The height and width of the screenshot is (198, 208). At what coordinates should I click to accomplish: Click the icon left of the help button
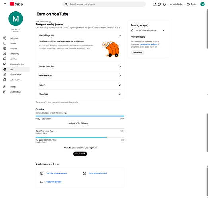(x=154, y=4)
